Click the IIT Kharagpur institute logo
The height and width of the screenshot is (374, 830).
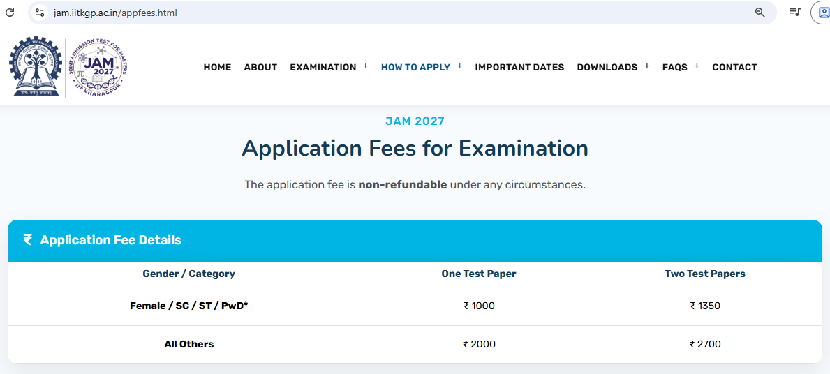[x=35, y=66]
